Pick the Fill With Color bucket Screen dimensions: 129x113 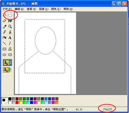click(10, 21)
